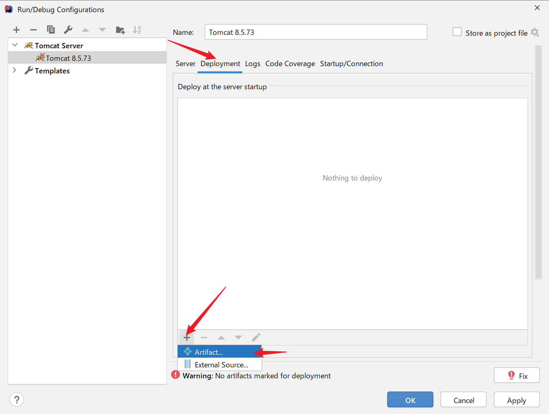Add a new run configuration with the plus icon
This screenshot has height=414, width=549.
(x=16, y=30)
